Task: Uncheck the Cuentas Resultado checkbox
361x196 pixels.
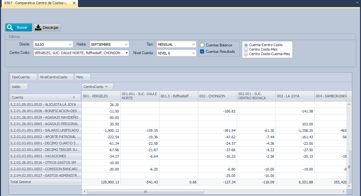Action: pos(202,51)
